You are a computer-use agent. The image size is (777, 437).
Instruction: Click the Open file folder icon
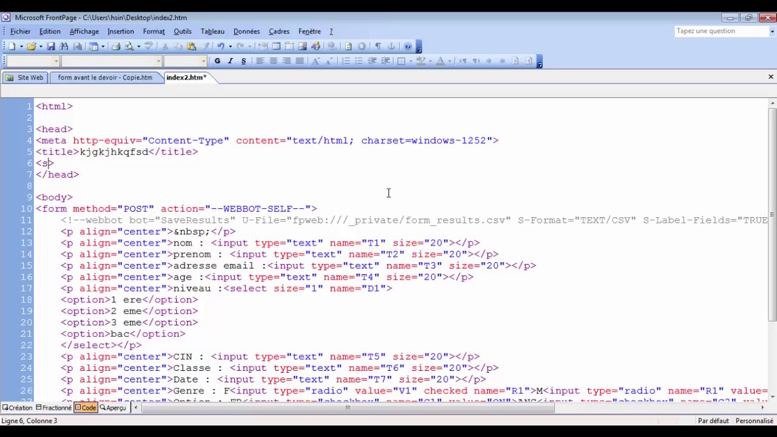point(31,46)
